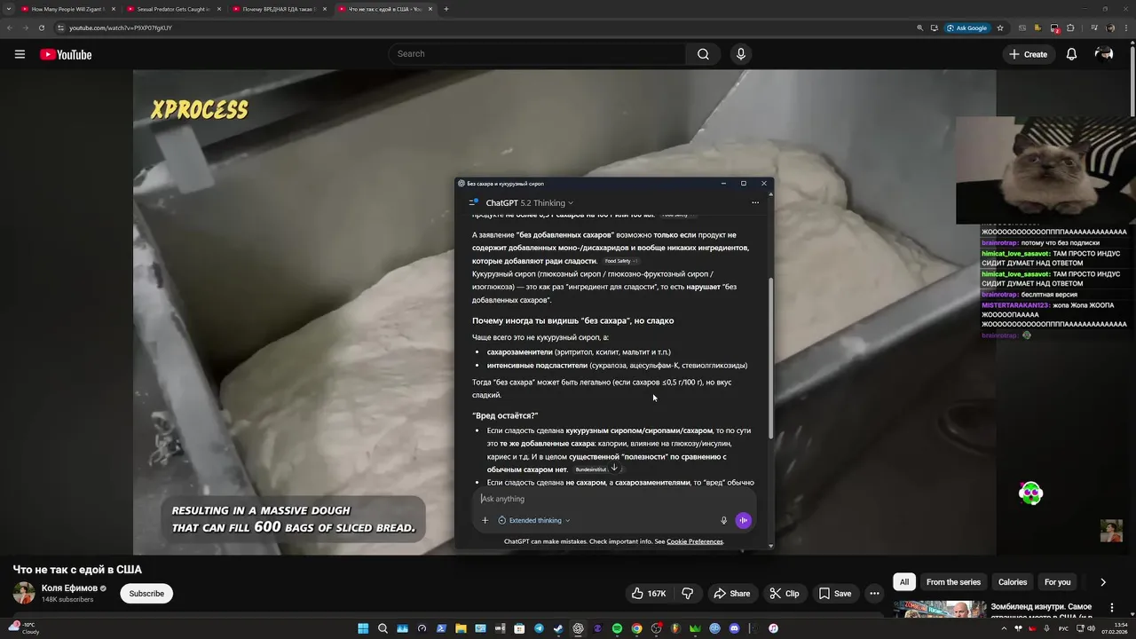Click chat username MISTERTARAKAN123

coord(1014,305)
